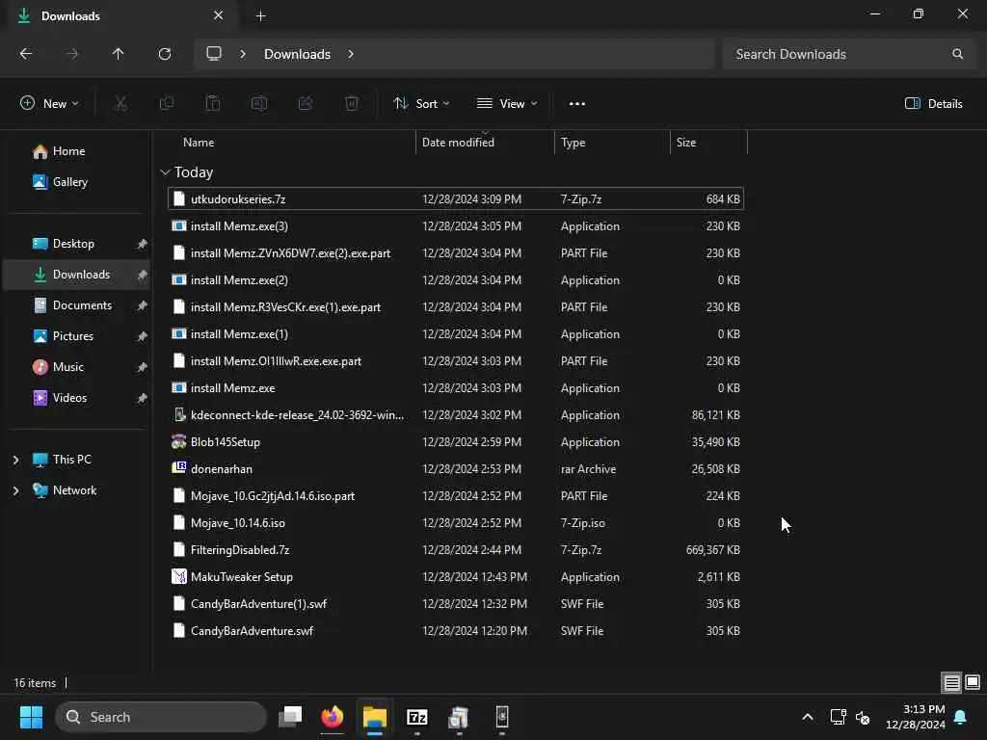Image resolution: width=987 pixels, height=740 pixels.
Task: Click the PC monitor icon in address bar
Action: 214,54
